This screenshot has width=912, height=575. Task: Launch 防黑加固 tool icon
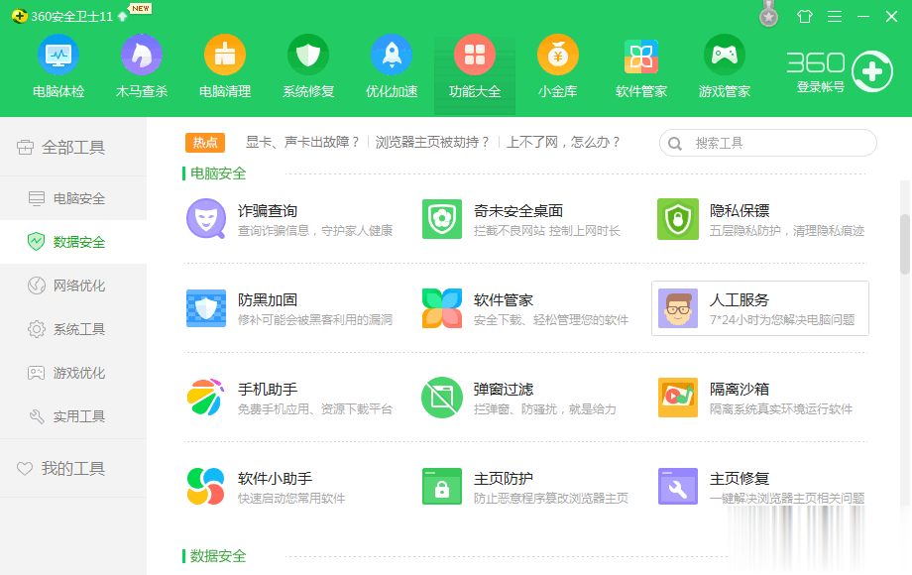206,308
